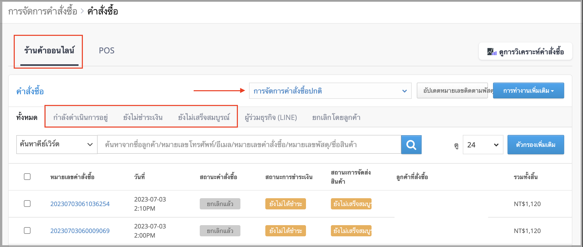583x247 pixels.
Task: Click ยังไม่ได้ชำระ badge on 2:00PM order
Action: (x=286, y=231)
